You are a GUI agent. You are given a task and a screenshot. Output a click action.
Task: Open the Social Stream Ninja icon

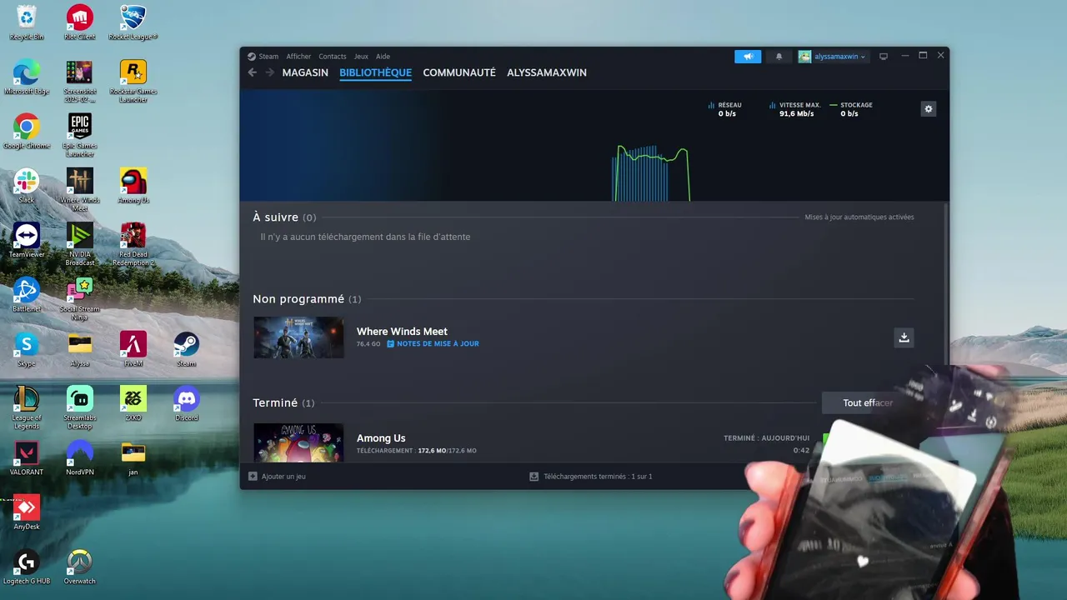point(80,298)
